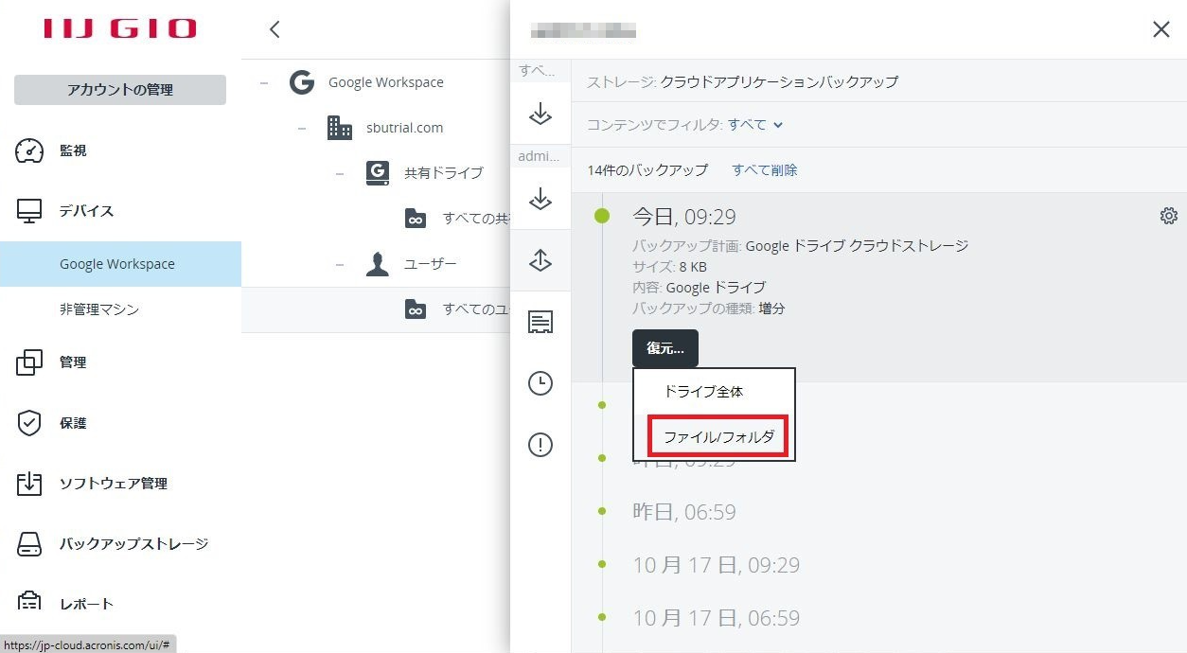Open デバイス sidebar section label
The image size is (1187, 653).
[x=87, y=211]
